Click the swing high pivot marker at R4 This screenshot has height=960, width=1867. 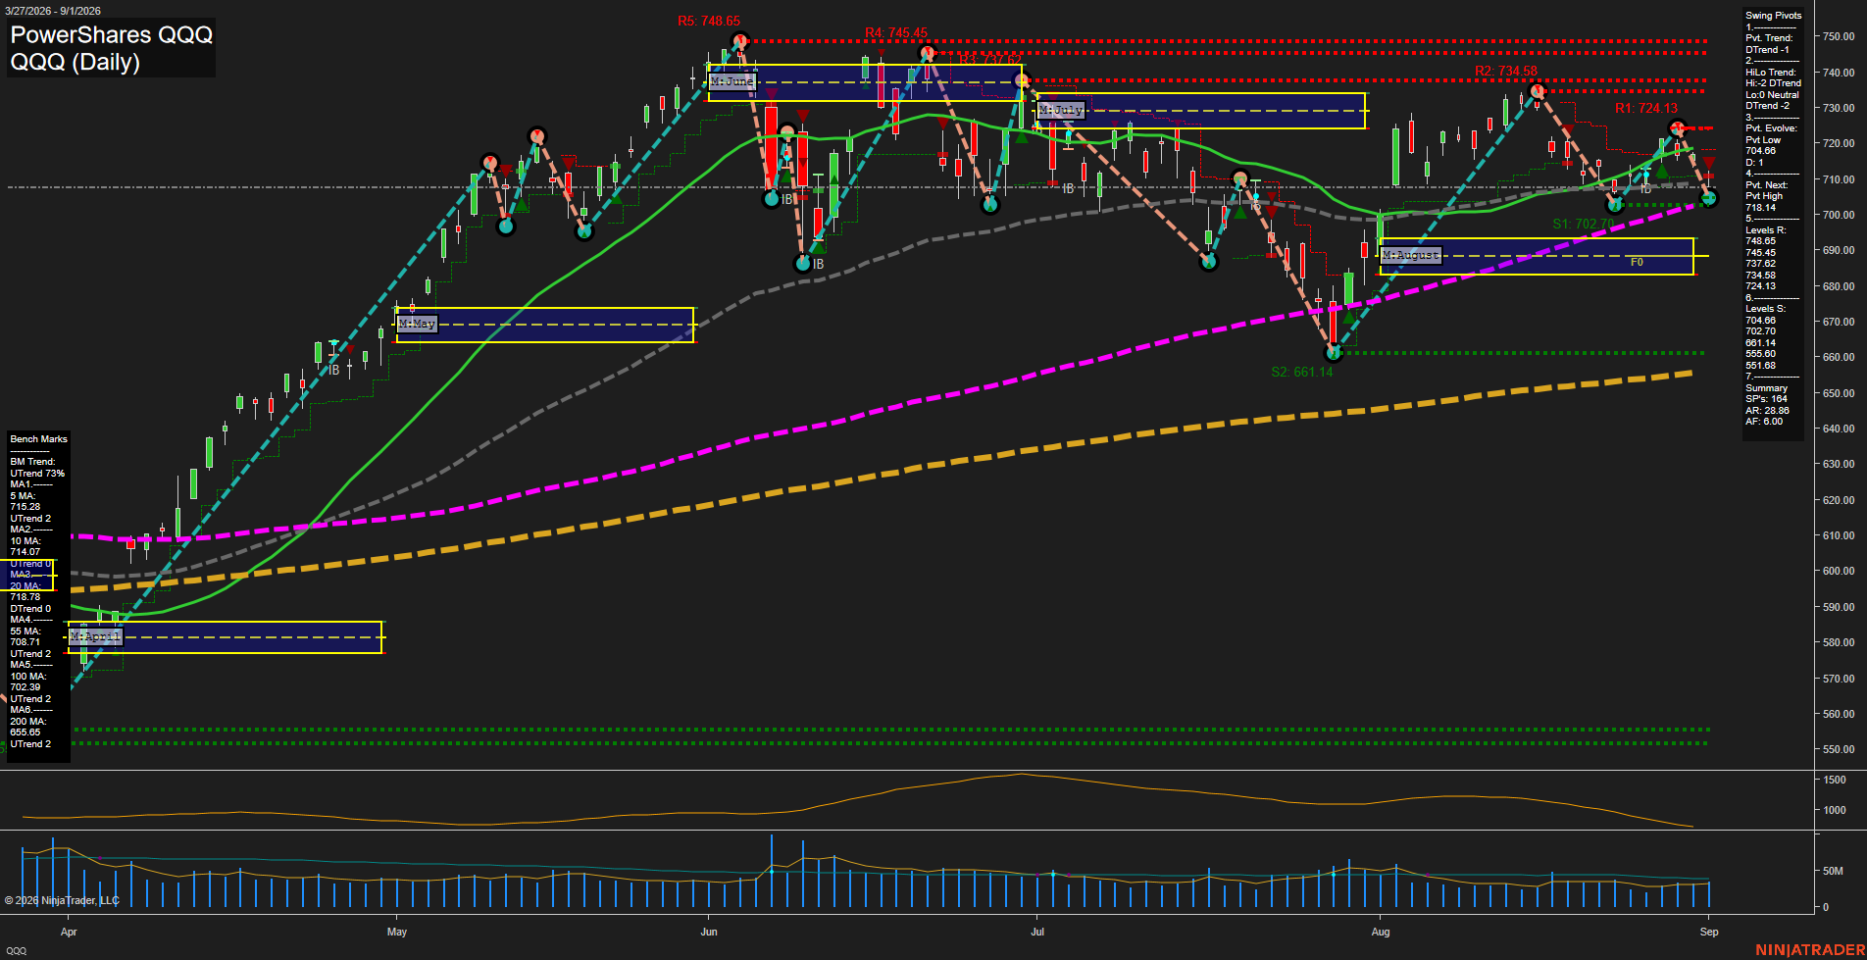click(928, 53)
